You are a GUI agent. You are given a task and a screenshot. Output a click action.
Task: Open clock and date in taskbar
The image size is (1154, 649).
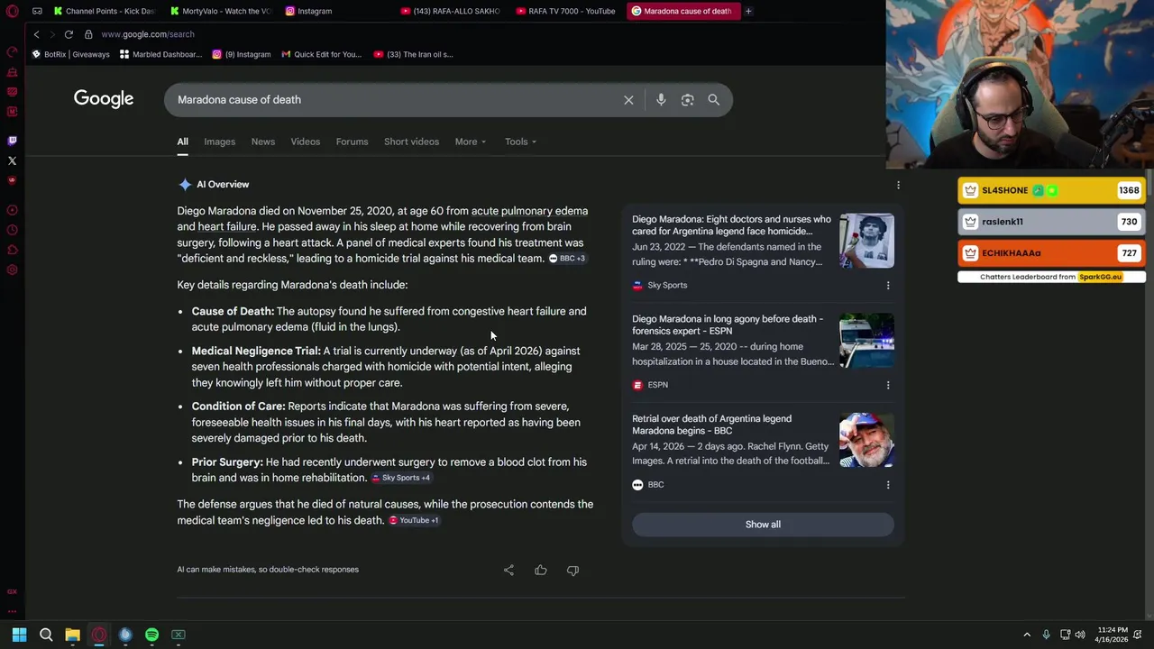coord(1113,635)
